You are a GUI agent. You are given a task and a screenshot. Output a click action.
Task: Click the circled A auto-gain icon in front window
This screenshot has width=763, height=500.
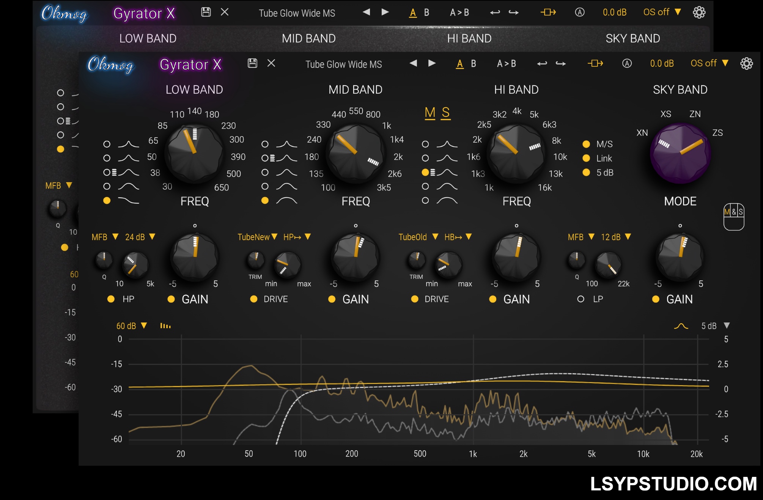point(627,63)
